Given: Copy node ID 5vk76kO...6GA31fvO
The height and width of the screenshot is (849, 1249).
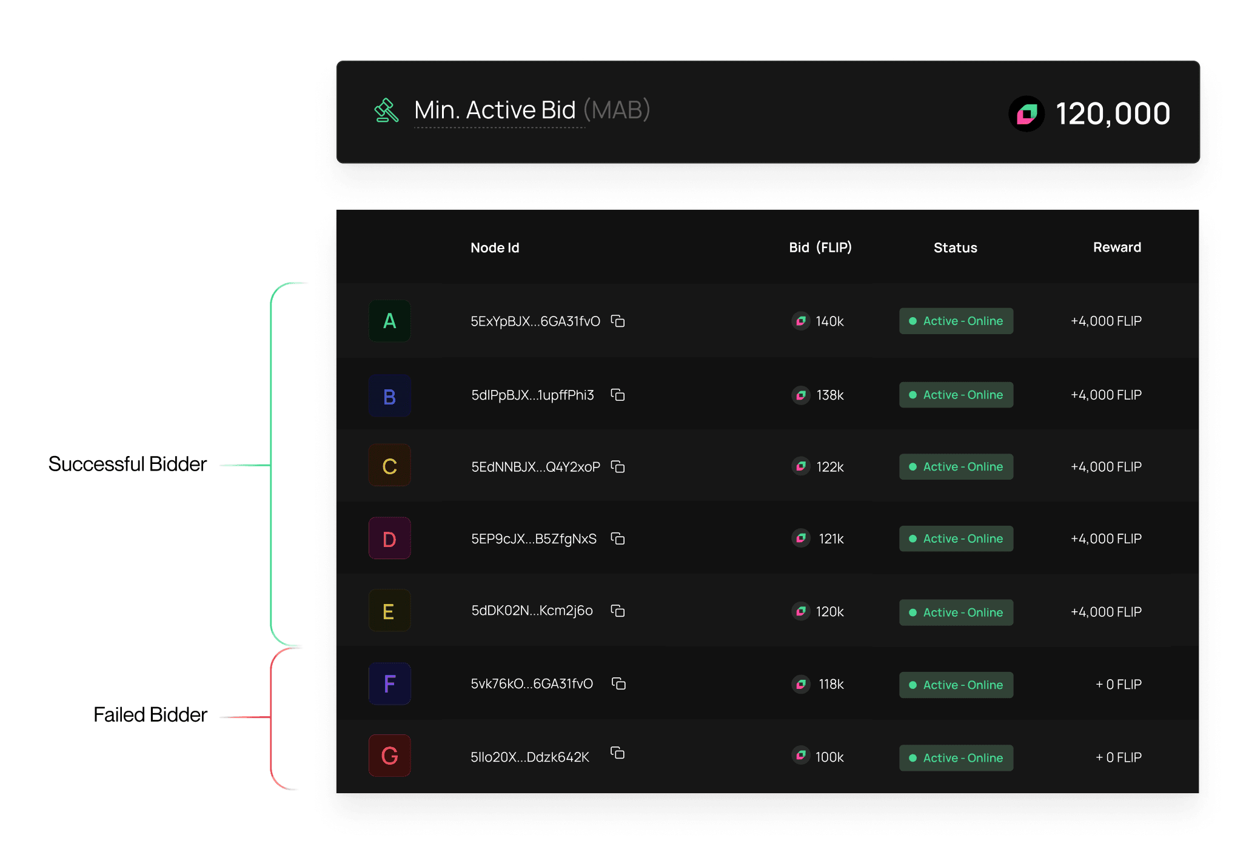Looking at the screenshot, I should point(618,683).
